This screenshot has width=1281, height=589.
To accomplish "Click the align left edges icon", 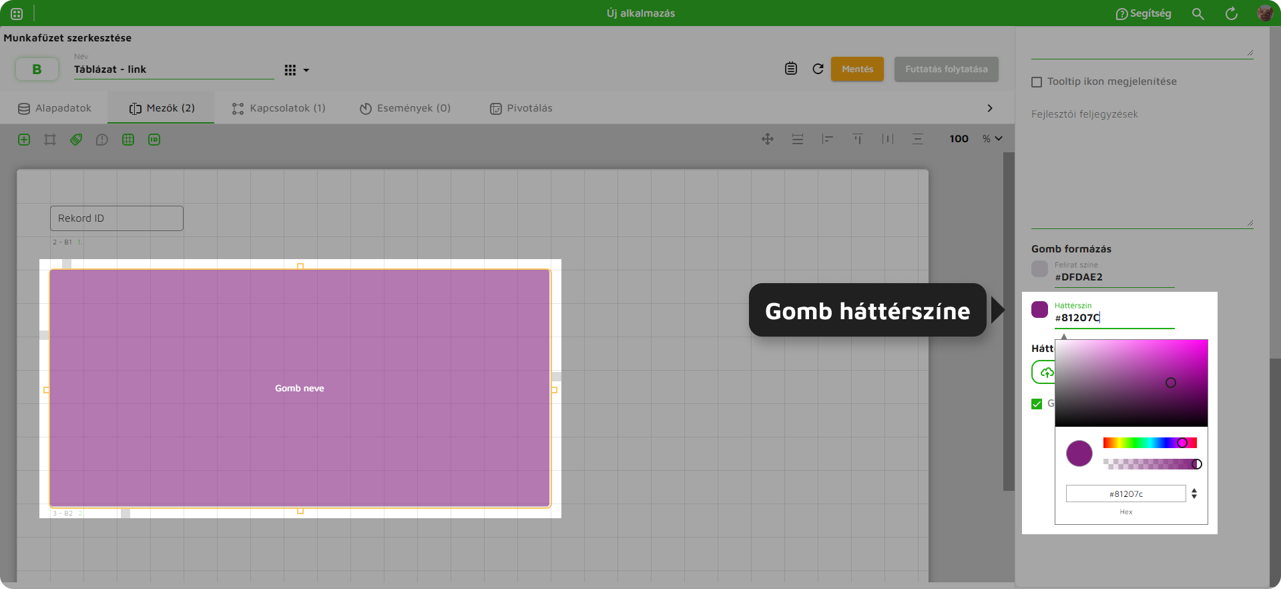I will click(828, 139).
